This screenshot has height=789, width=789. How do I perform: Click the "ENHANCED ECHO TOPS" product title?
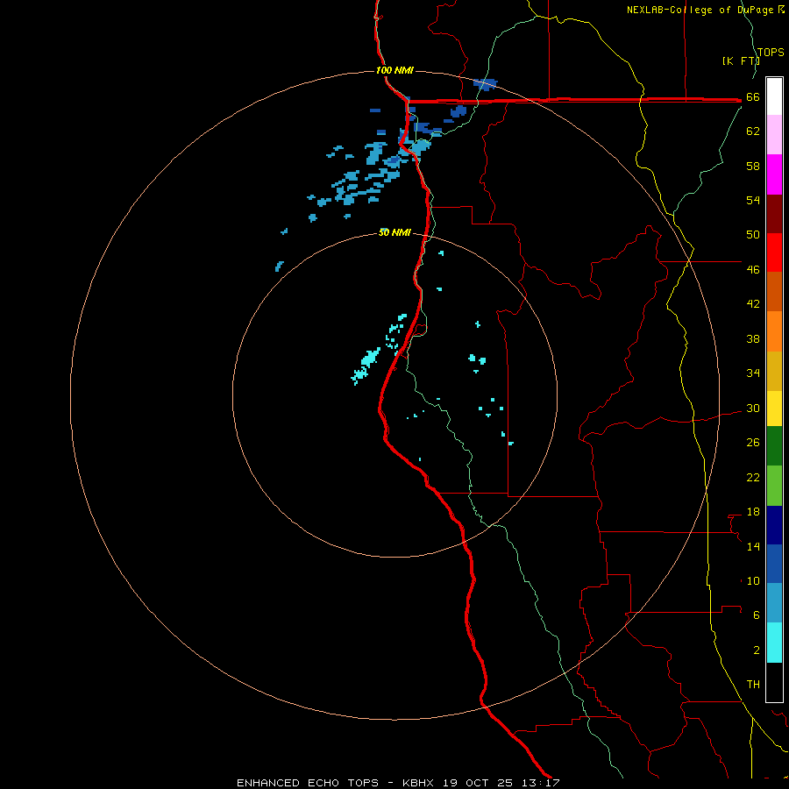click(308, 783)
